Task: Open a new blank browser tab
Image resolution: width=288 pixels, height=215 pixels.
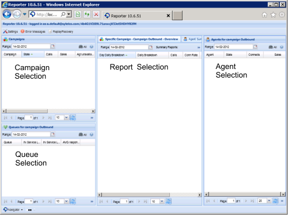Action: pyautogui.click(x=177, y=16)
